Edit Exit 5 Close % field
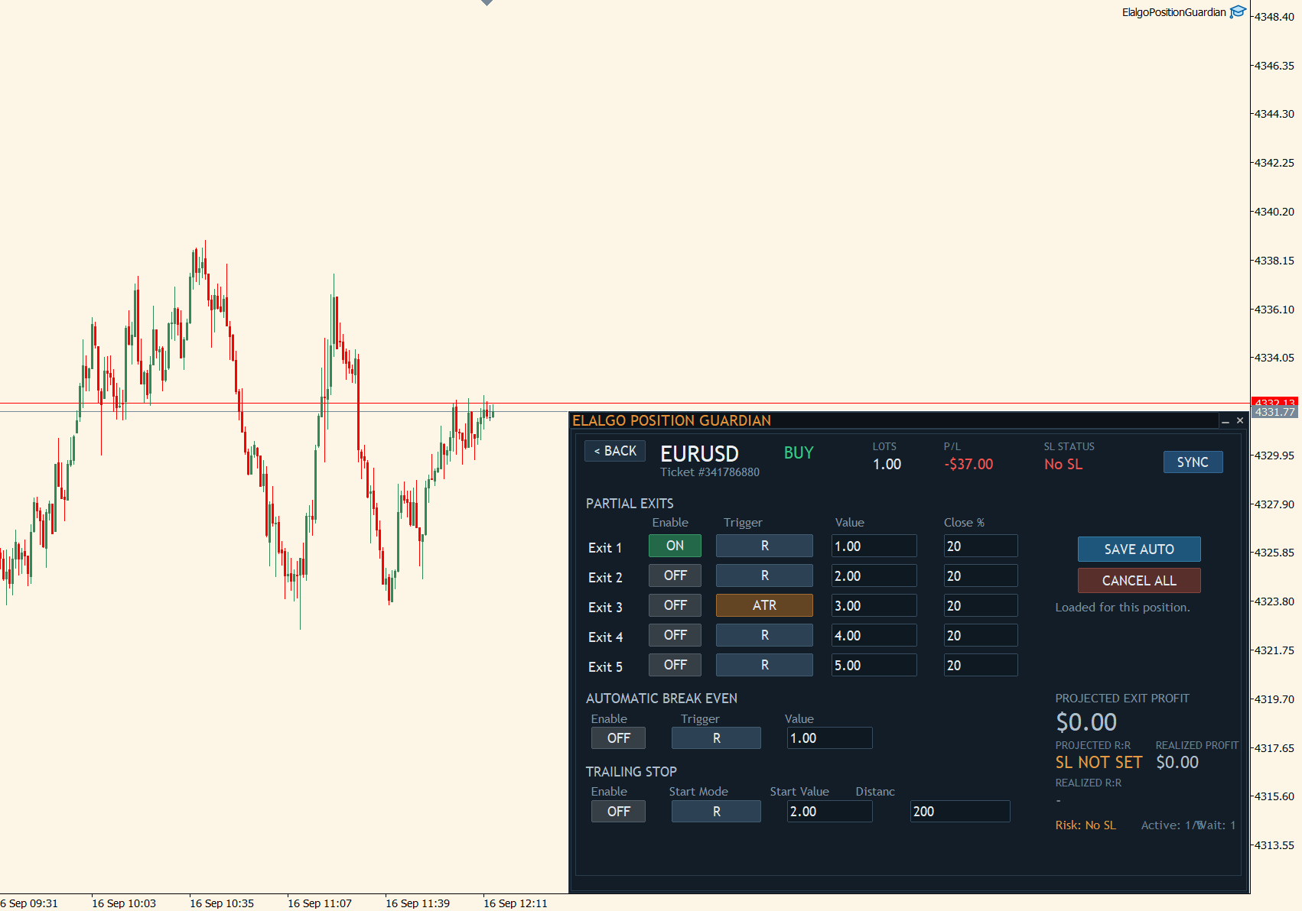Viewport: 1302px width, 911px height. click(981, 665)
